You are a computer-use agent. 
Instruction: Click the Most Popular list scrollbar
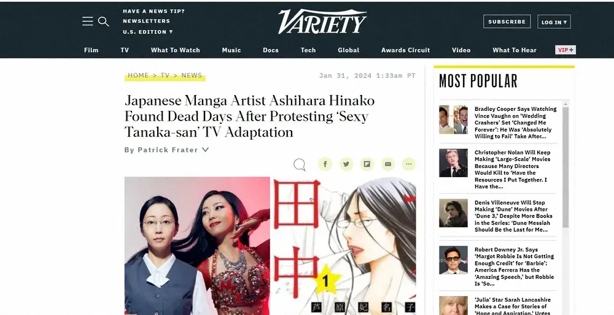pos(565,168)
